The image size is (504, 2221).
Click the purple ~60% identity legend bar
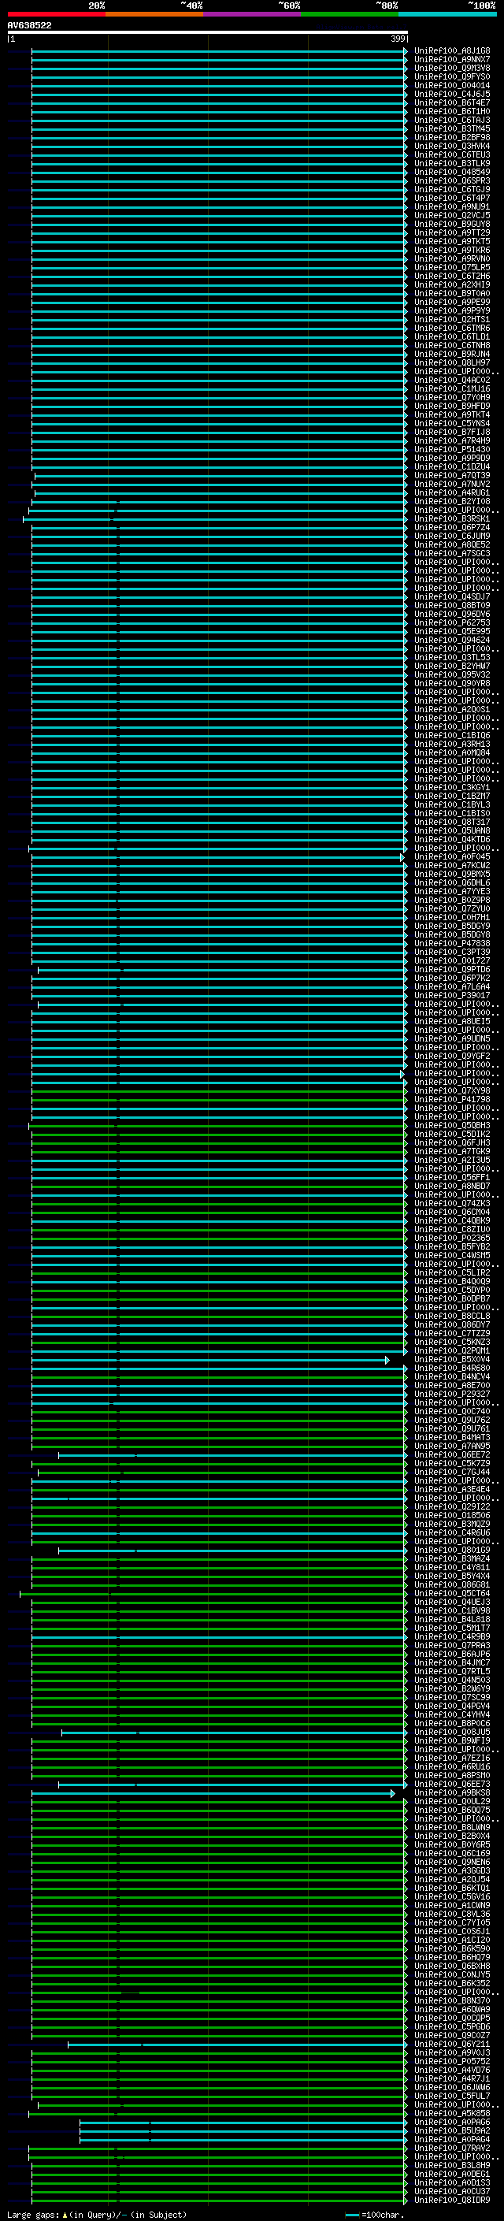(x=251, y=14)
